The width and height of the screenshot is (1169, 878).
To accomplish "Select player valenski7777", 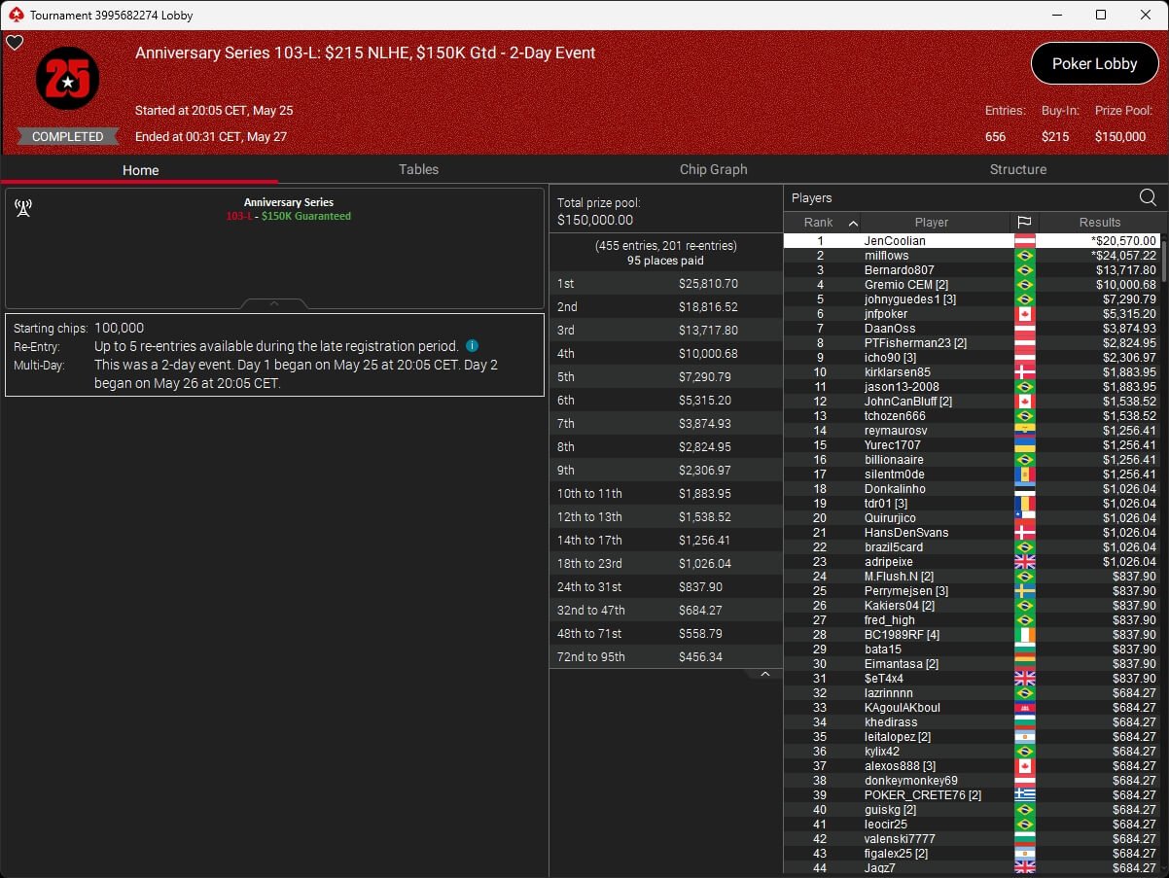I will pos(973,839).
